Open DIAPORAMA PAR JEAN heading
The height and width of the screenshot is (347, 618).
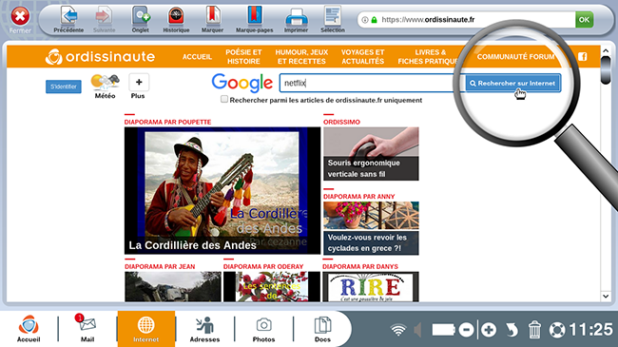click(160, 266)
